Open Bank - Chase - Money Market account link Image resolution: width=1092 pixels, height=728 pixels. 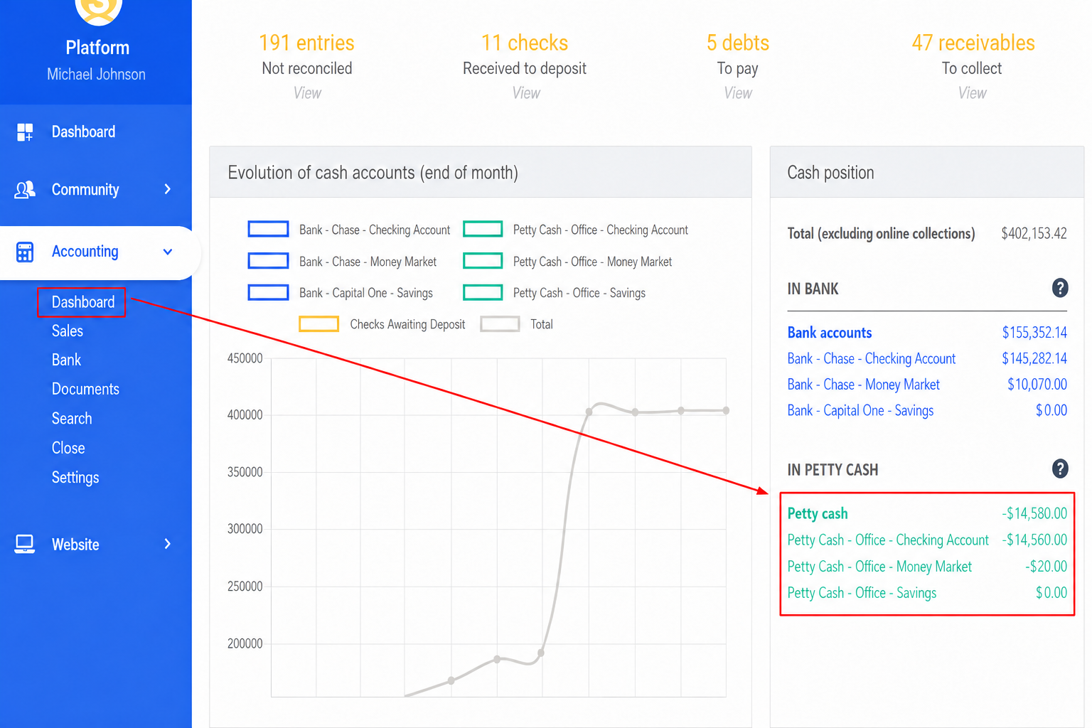click(863, 385)
